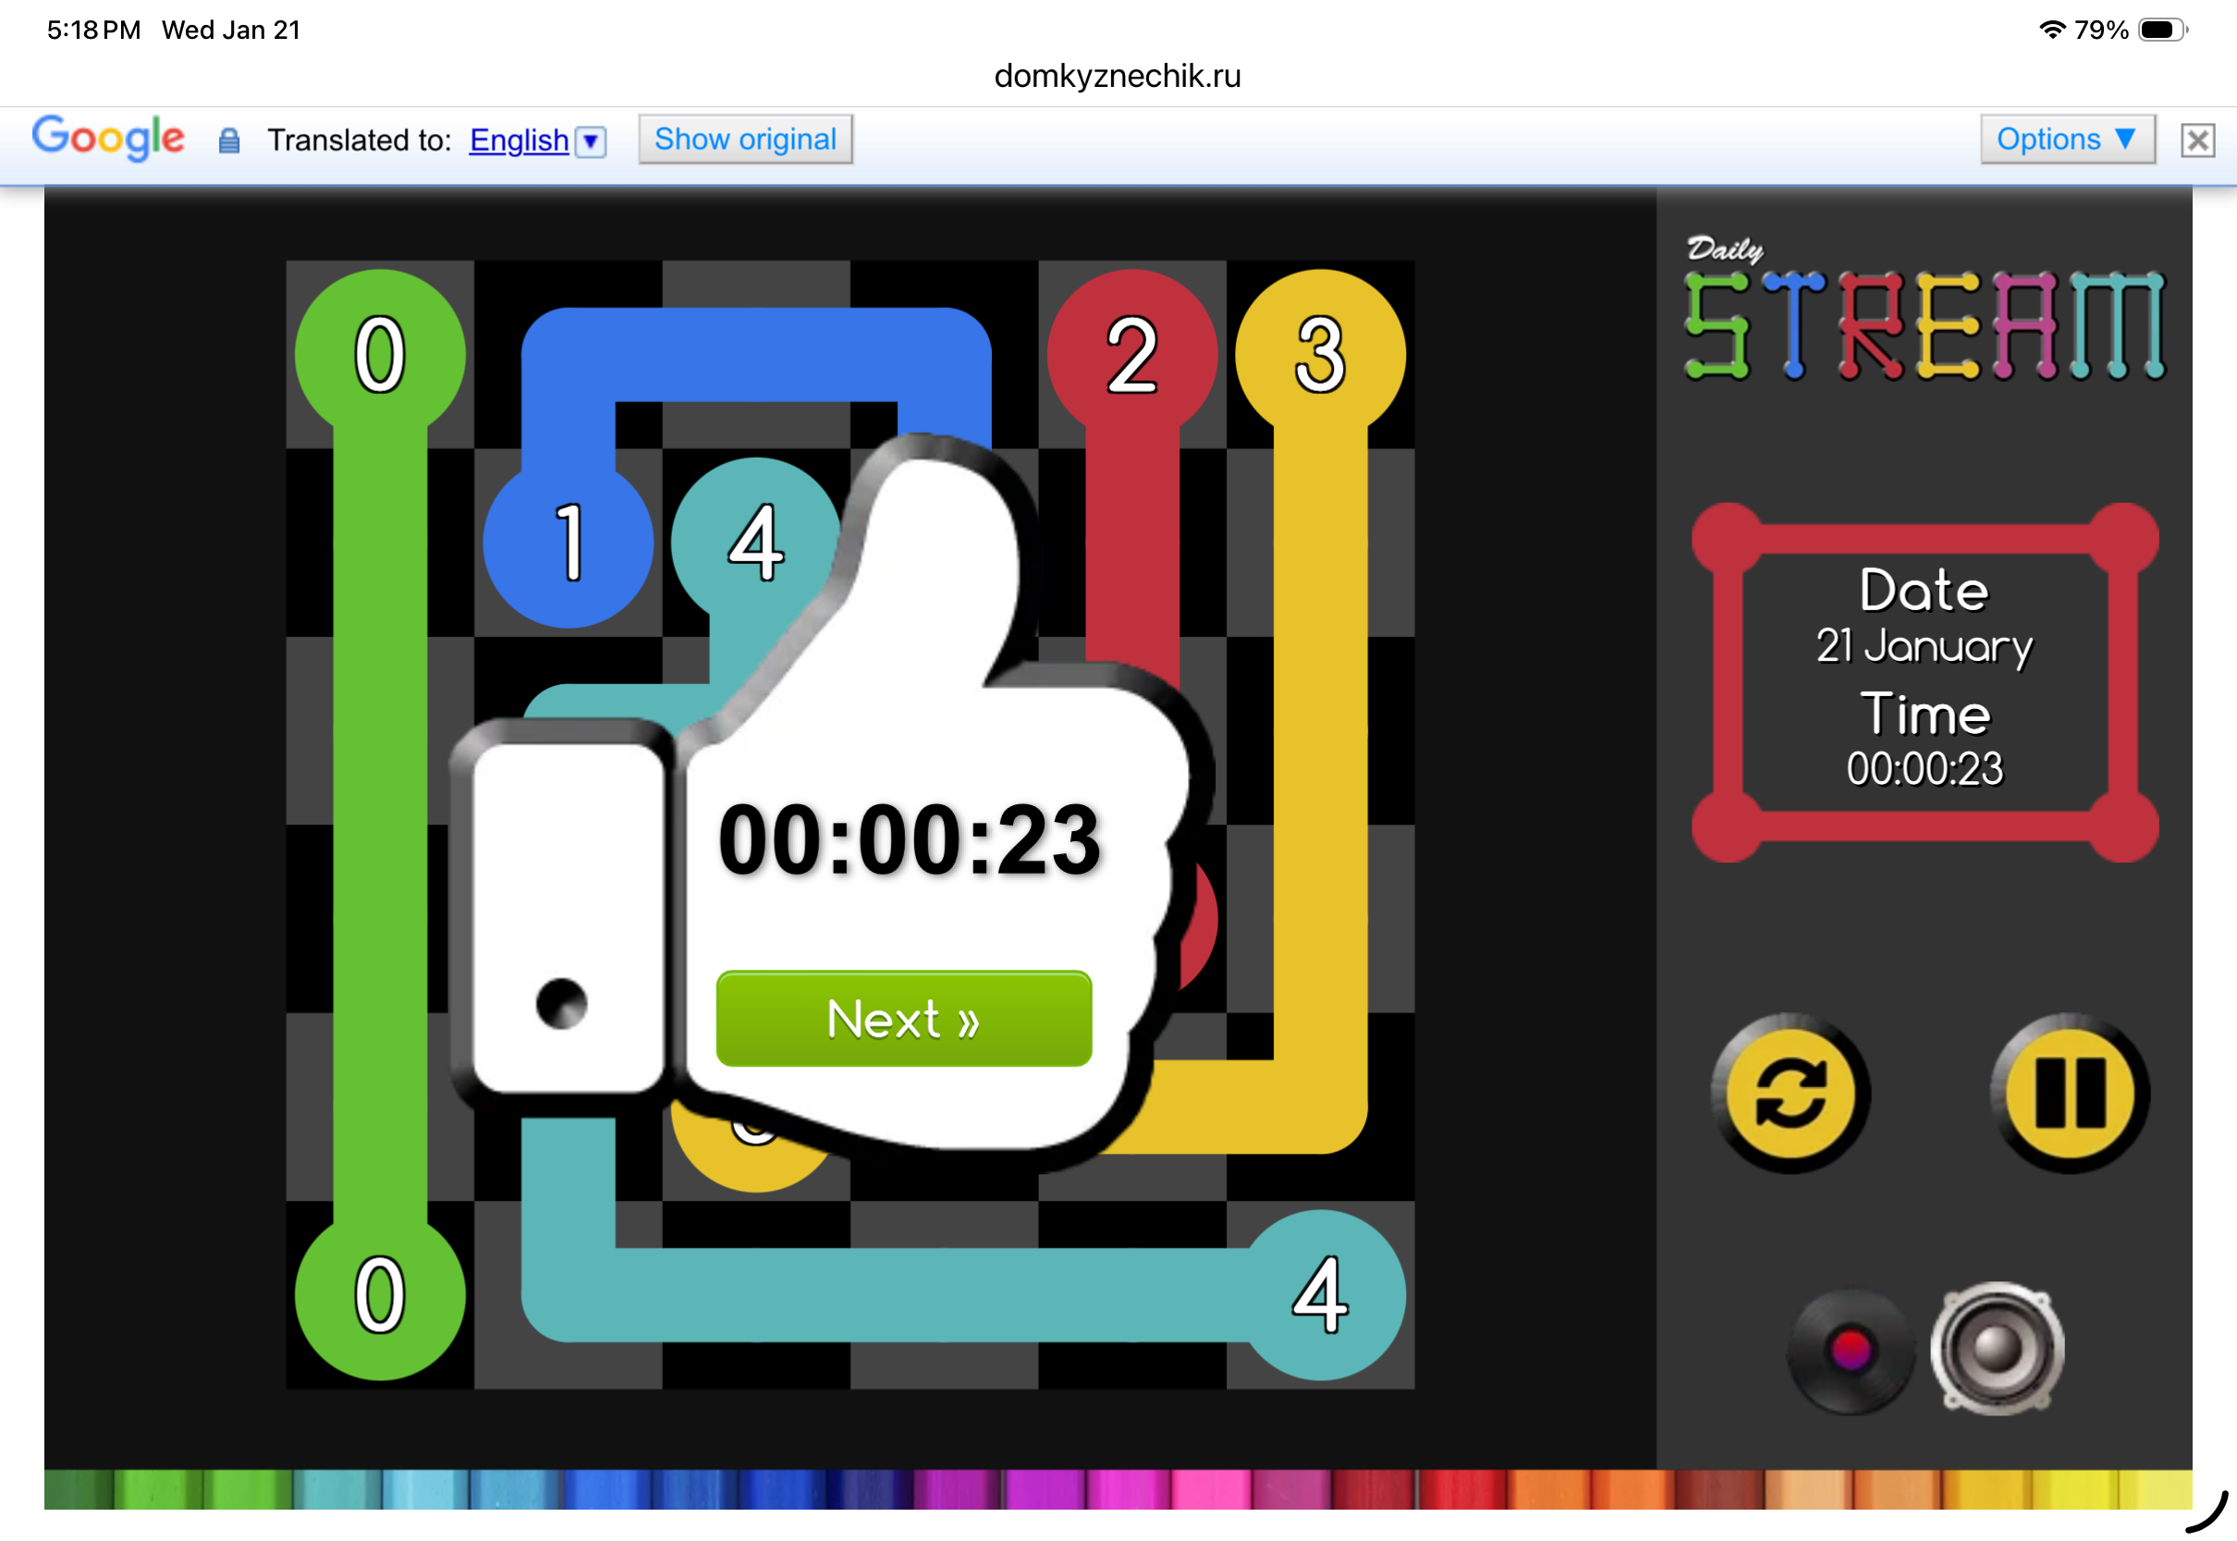Tap the teal 4 node at bottom right
The width and height of the screenshot is (2237, 1542).
(x=1320, y=1294)
